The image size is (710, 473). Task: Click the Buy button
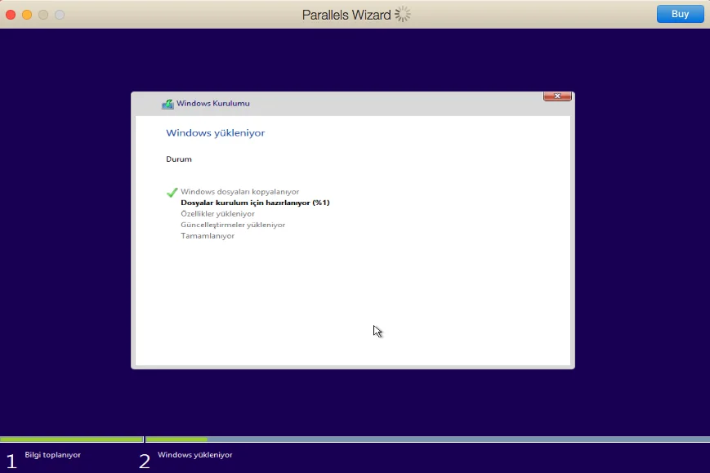coord(680,14)
